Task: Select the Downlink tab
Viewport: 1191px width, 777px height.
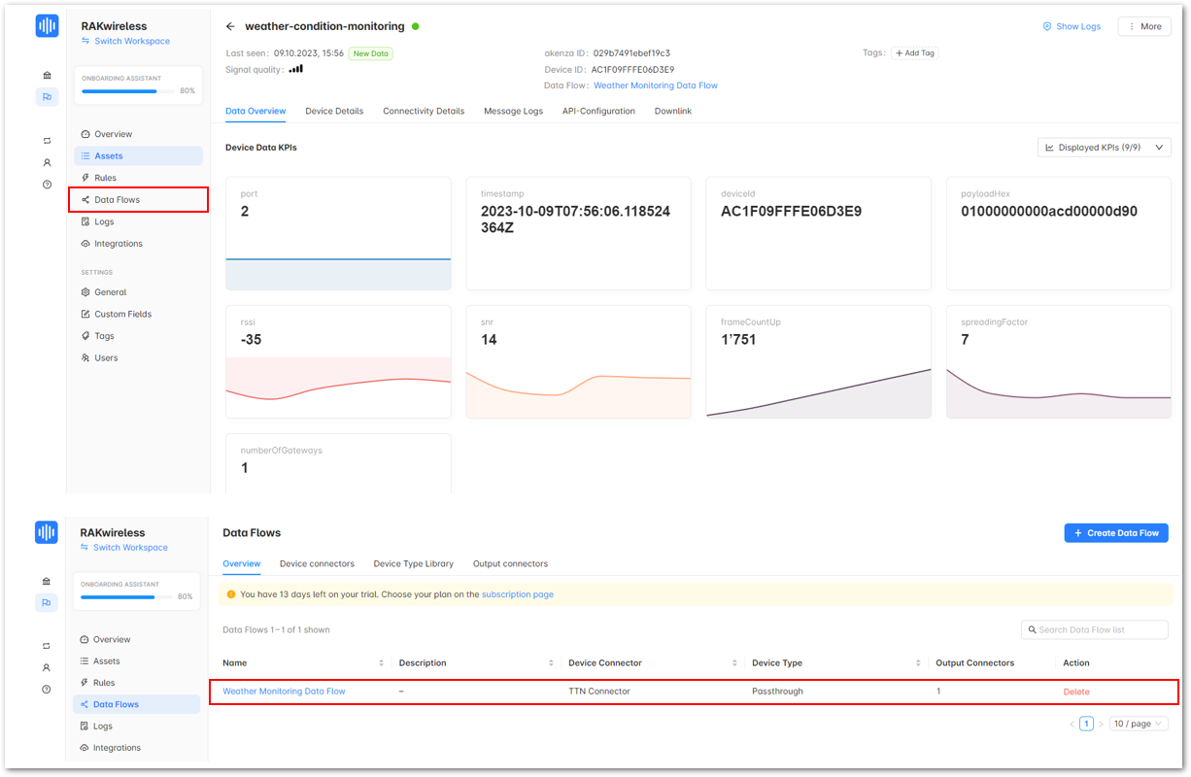Action: coord(673,111)
